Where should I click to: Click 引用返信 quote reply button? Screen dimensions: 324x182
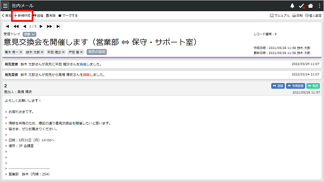295,86
